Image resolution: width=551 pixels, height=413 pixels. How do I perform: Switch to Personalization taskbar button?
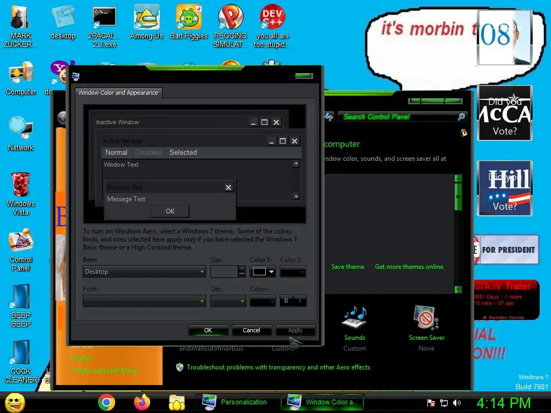point(237,402)
